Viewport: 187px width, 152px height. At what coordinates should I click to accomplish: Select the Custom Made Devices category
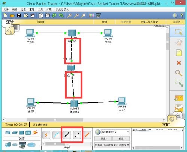(22, 145)
